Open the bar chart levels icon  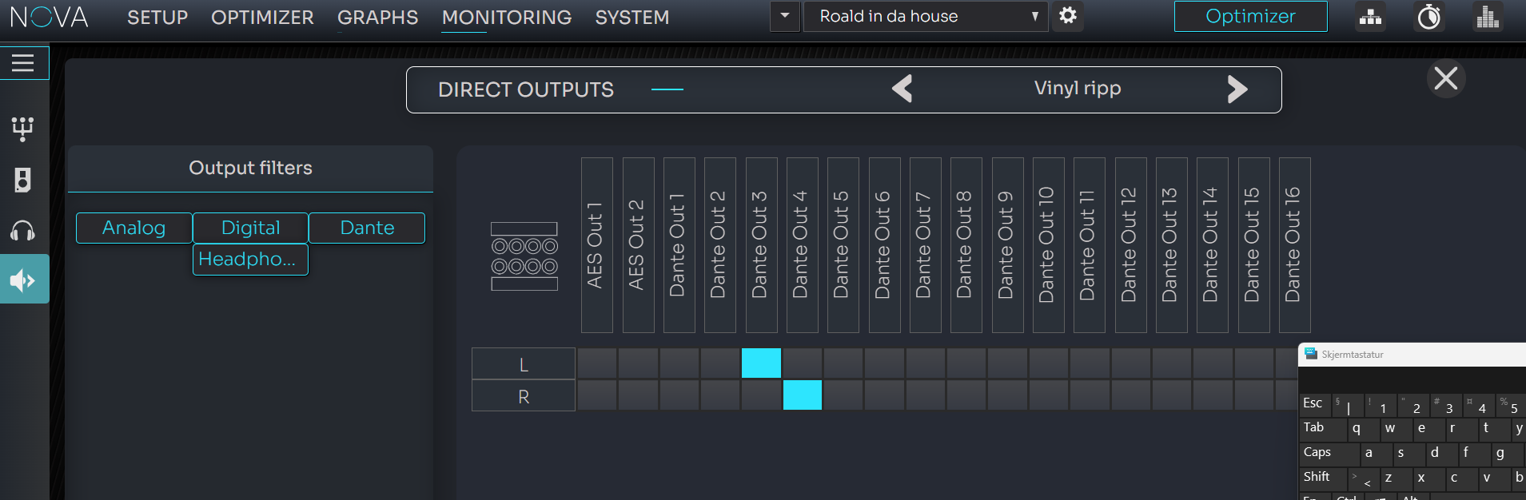point(1487,17)
